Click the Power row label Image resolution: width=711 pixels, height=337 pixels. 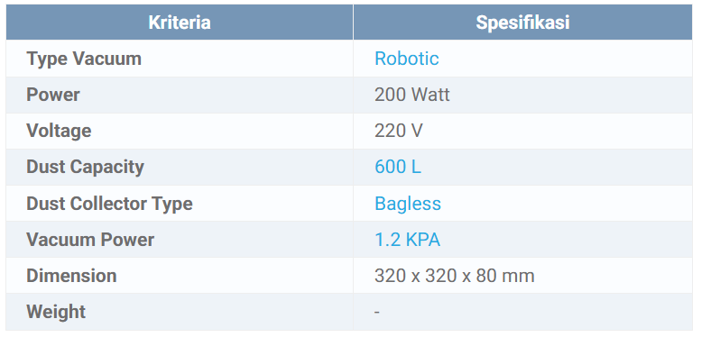(x=53, y=95)
